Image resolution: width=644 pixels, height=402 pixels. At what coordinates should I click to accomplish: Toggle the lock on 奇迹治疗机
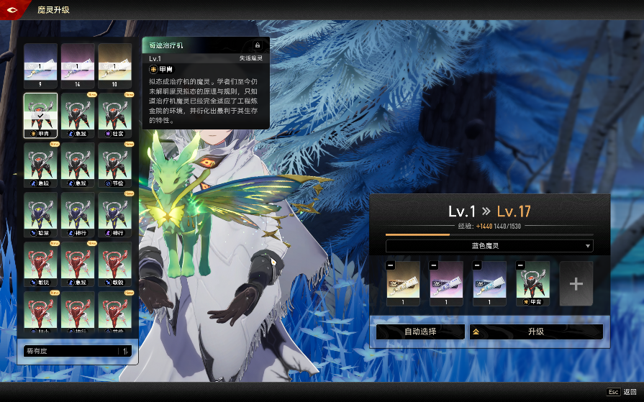(x=258, y=45)
